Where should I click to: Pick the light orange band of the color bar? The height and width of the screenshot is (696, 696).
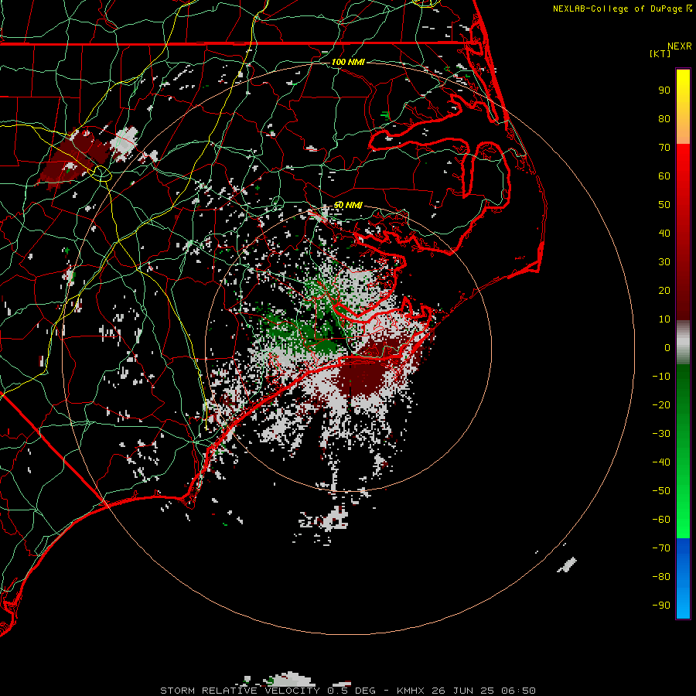click(x=683, y=131)
